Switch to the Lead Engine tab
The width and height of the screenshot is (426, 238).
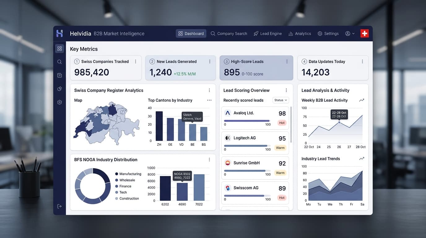(x=267, y=33)
